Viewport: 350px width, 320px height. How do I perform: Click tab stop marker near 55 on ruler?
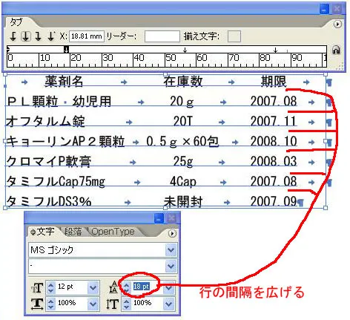tap(185, 50)
